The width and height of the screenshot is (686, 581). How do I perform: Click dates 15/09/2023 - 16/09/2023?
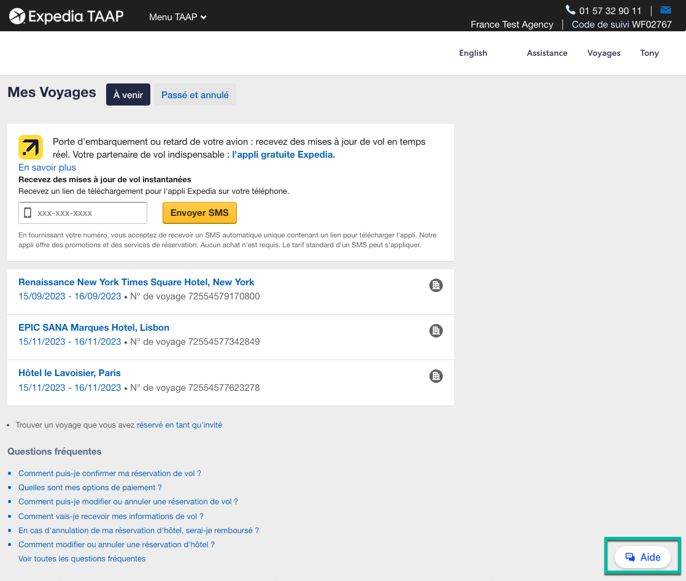pos(69,296)
